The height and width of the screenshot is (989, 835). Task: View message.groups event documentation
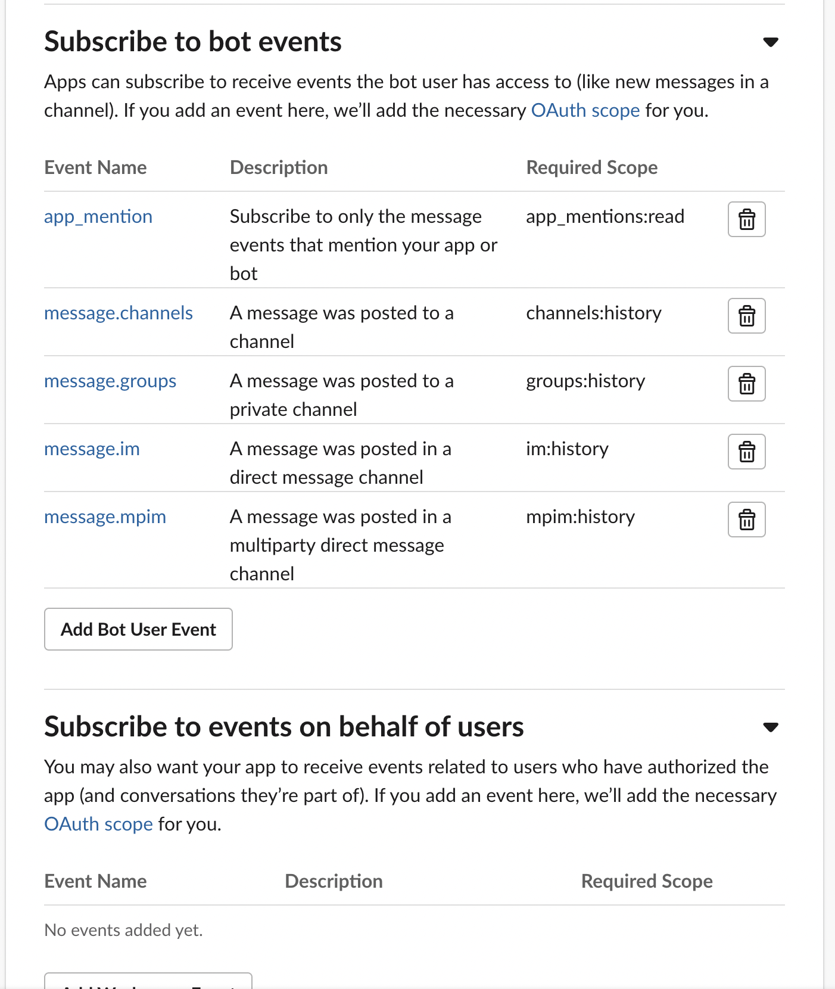pyautogui.click(x=110, y=381)
